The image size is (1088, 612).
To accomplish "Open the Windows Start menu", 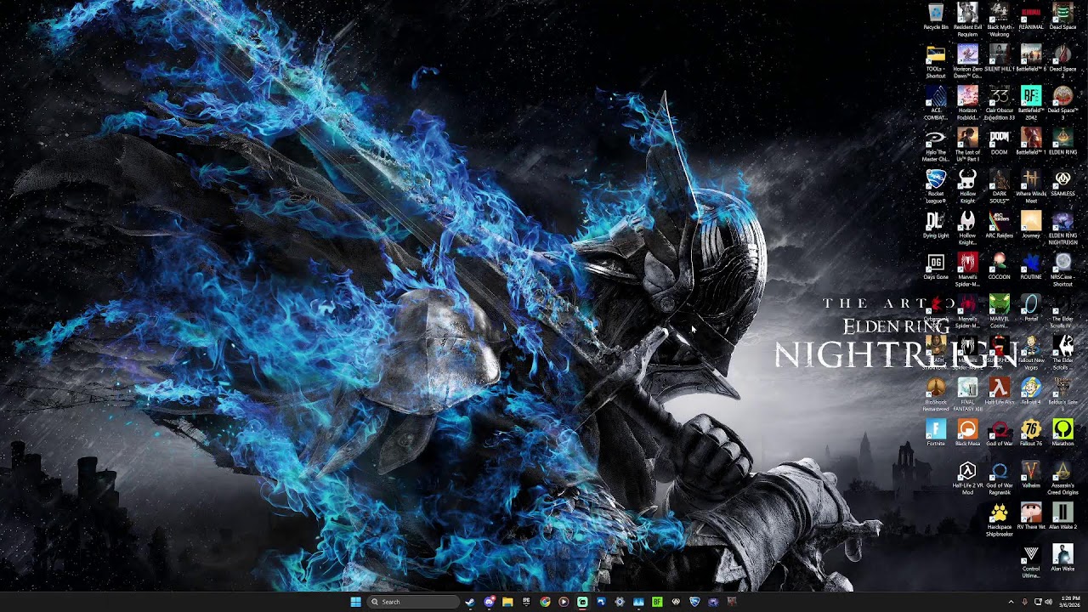I will (355, 602).
